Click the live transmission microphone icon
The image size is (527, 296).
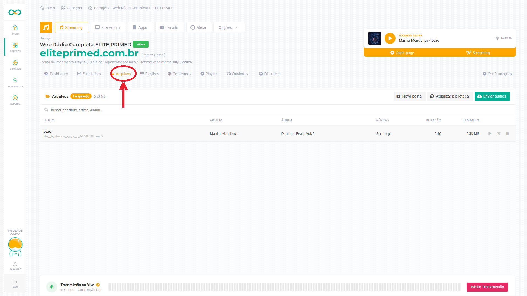tap(52, 287)
